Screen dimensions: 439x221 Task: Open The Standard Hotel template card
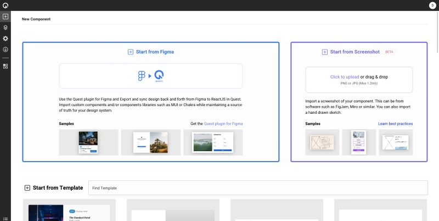(69, 210)
